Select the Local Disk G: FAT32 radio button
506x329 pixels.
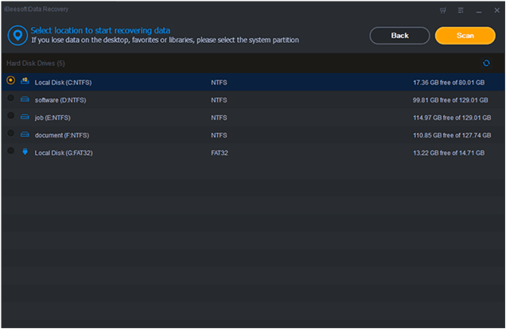pyautogui.click(x=10, y=150)
